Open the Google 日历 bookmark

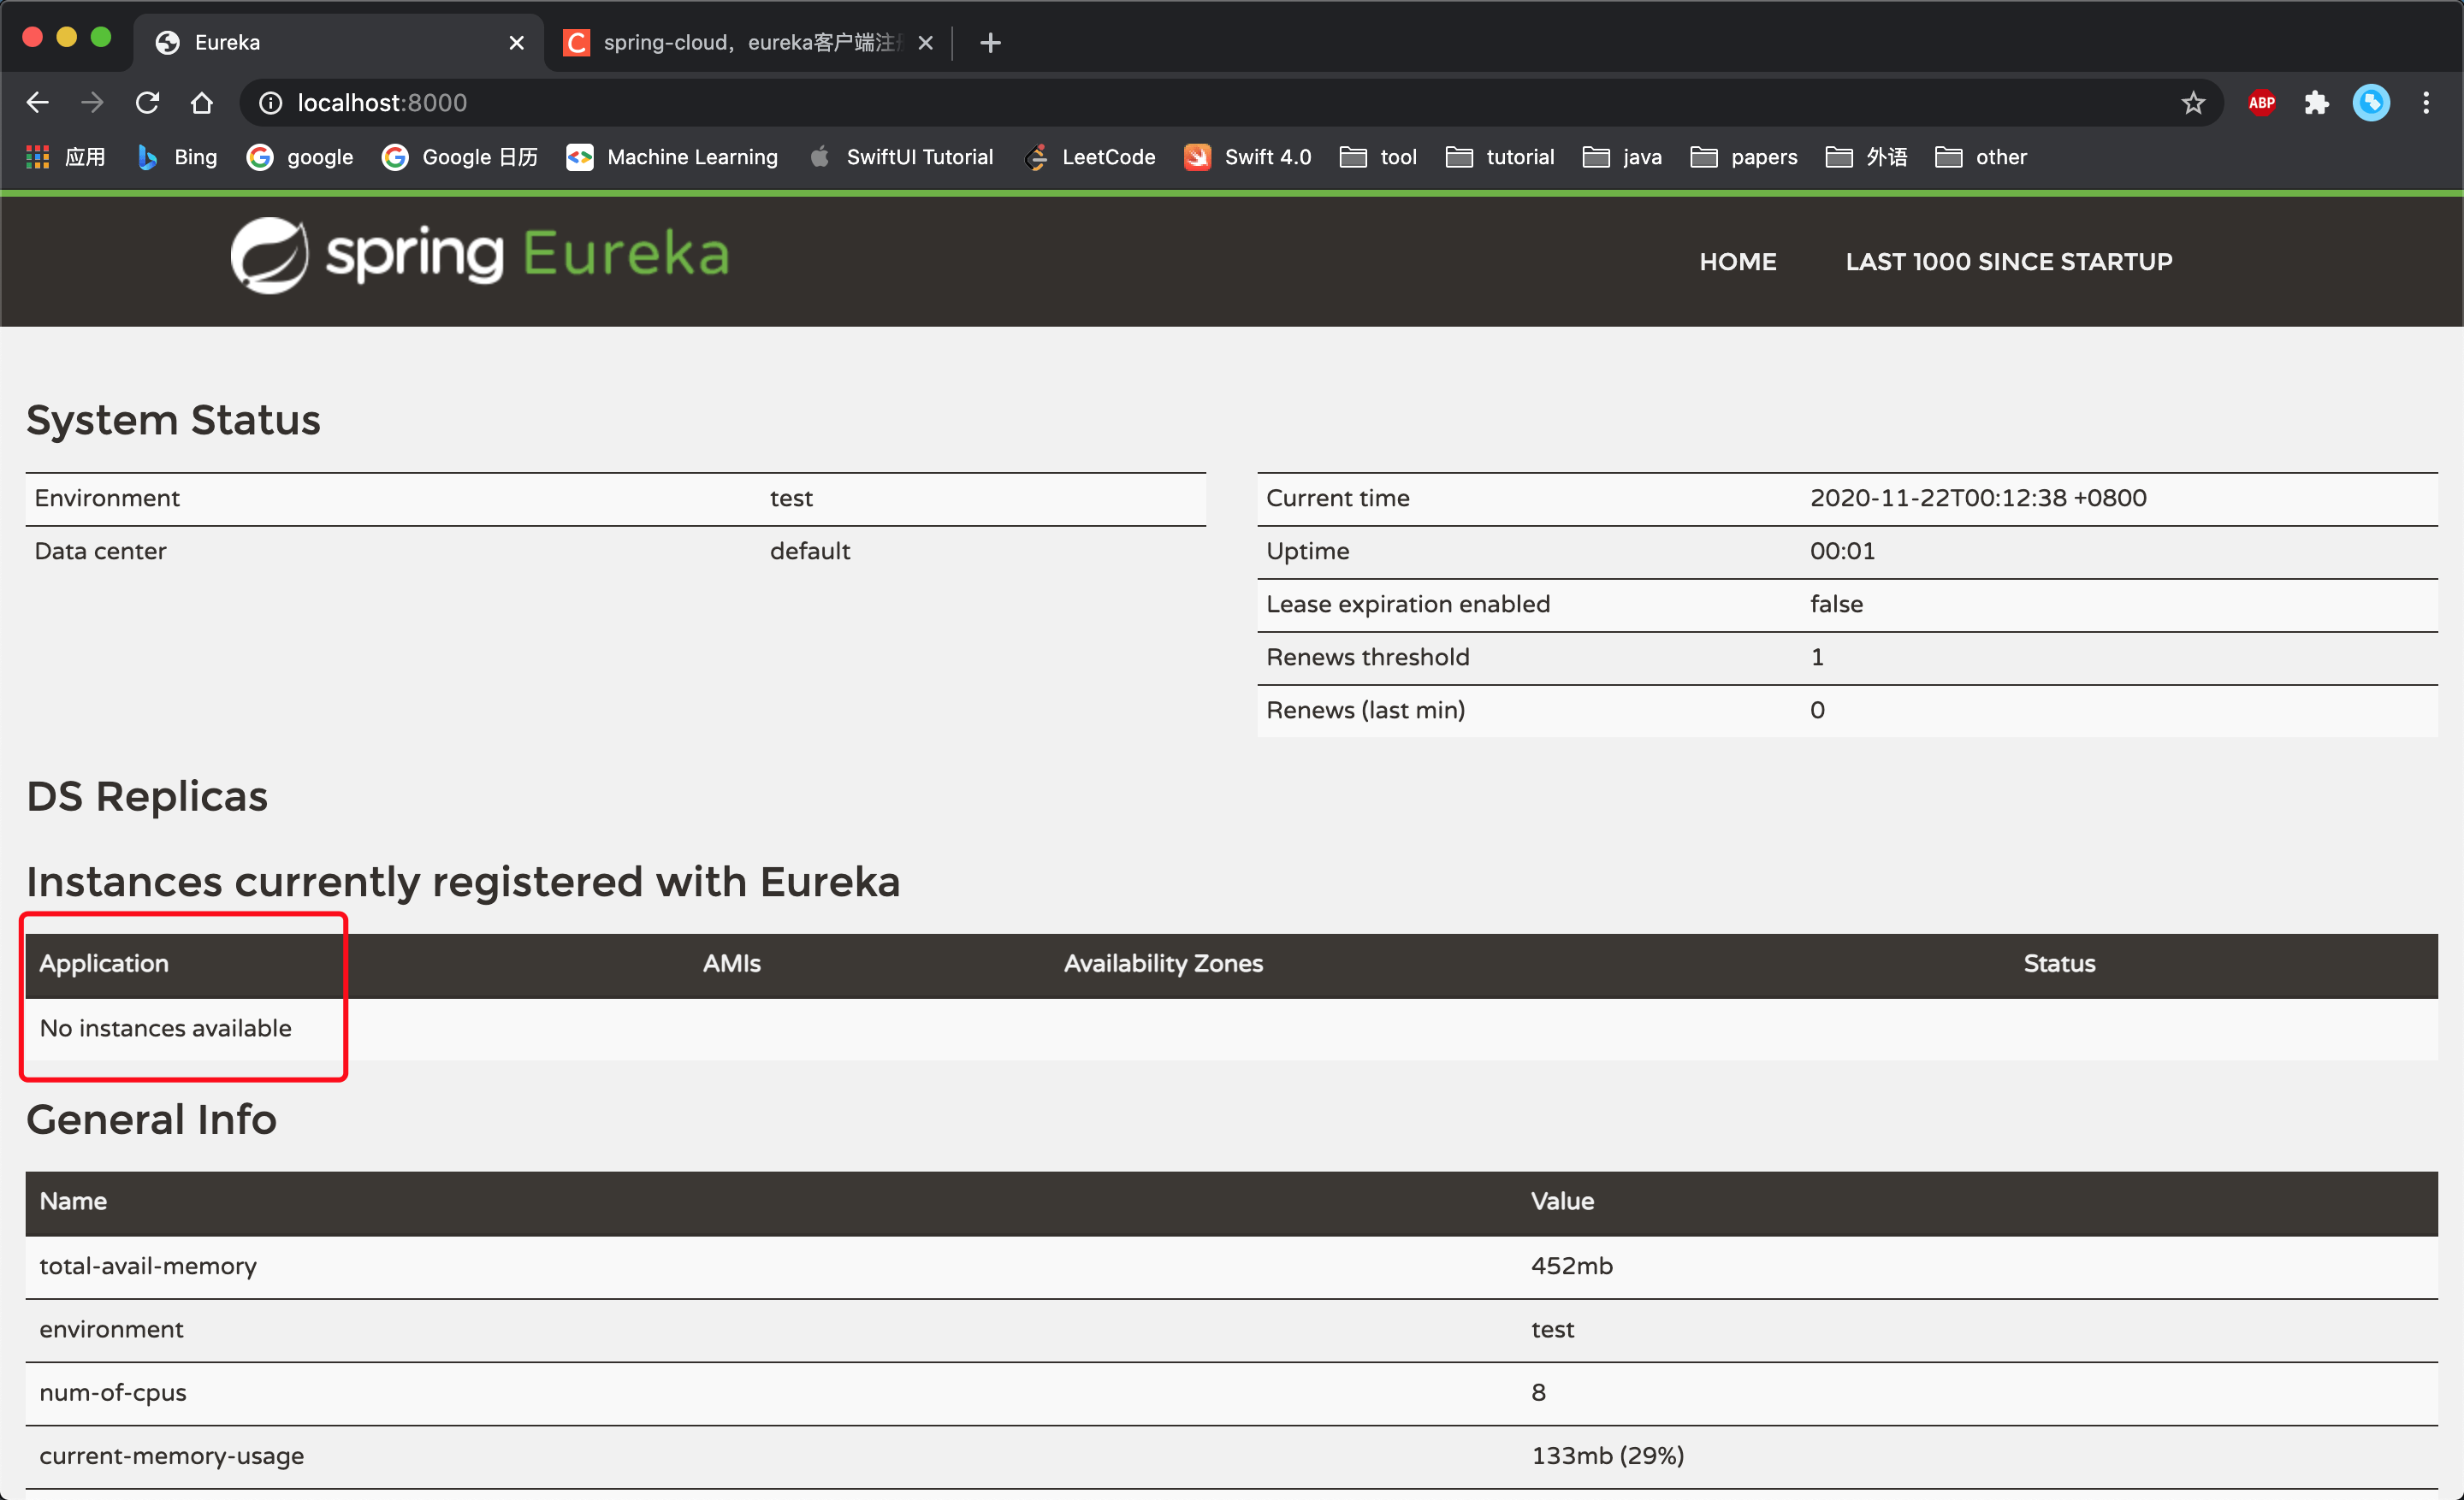click(x=460, y=156)
